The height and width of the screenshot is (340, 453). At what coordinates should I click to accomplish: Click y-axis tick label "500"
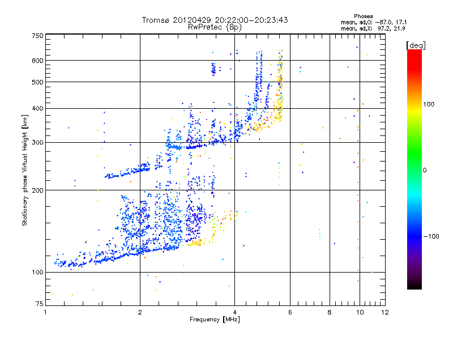[x=37, y=82]
